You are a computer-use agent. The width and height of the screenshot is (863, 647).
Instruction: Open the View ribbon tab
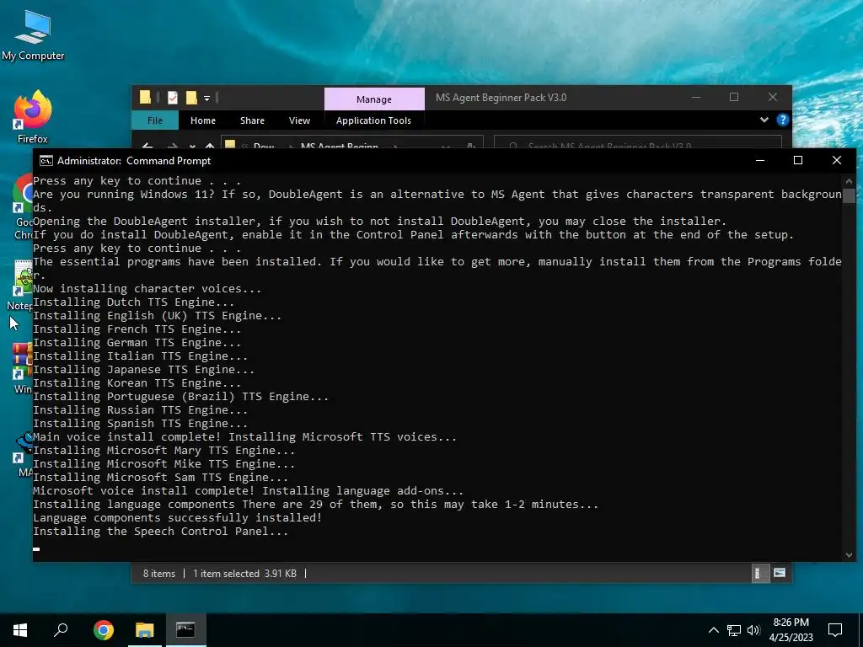click(x=299, y=120)
